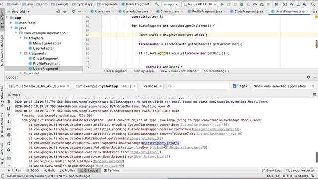Open the TODO tool window tab

(x=32, y=170)
